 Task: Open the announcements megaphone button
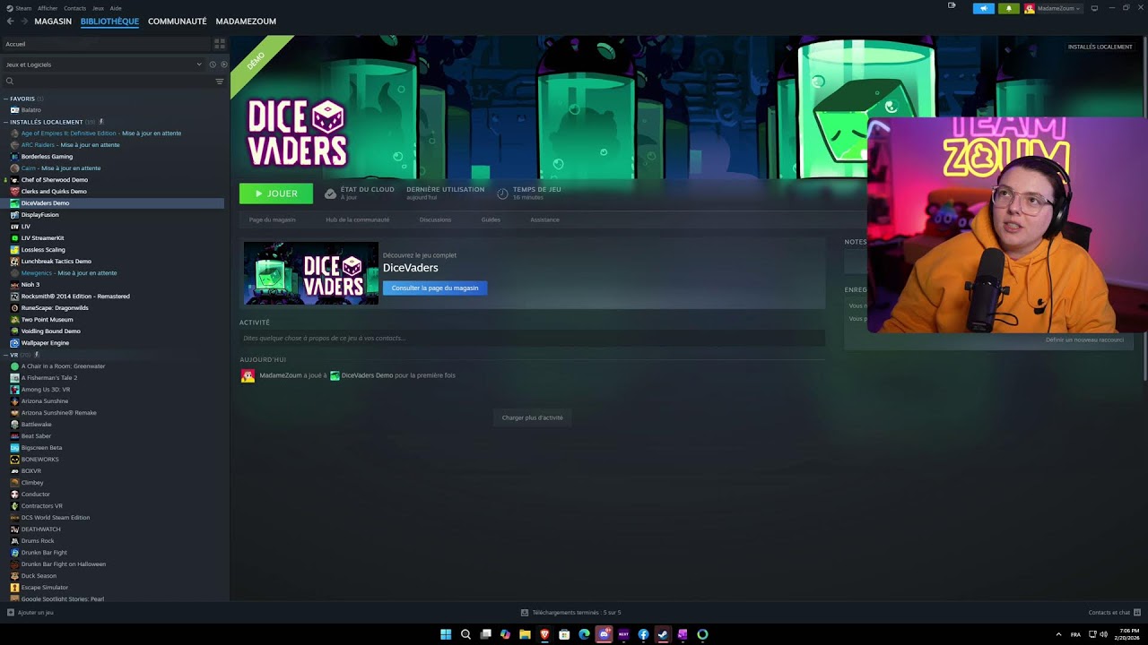[984, 8]
